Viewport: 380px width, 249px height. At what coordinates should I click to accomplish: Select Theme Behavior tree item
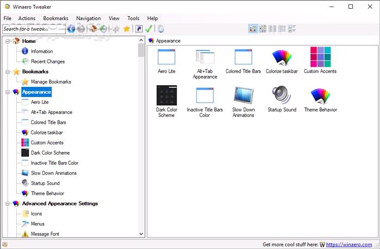(x=48, y=194)
